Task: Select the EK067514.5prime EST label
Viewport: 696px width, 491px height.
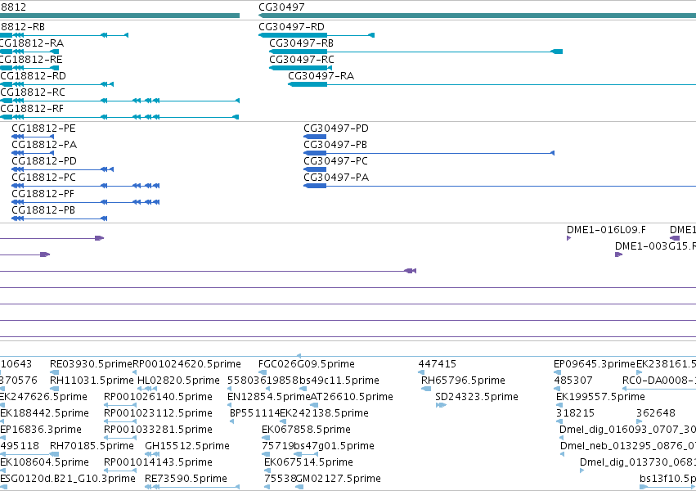Action: [308, 462]
